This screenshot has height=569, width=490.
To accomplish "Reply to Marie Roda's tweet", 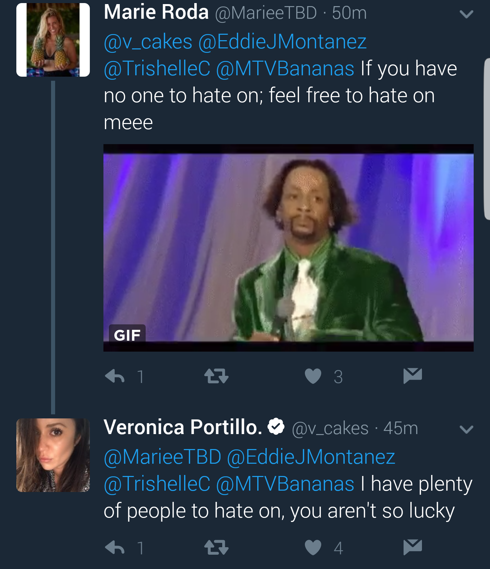I will pos(115,376).
